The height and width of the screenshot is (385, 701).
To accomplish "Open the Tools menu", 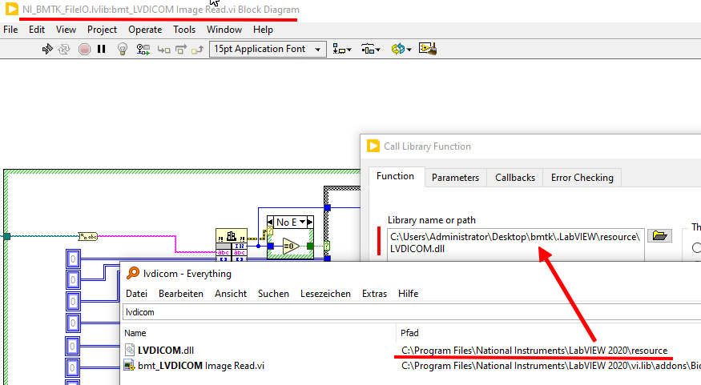I will [184, 30].
